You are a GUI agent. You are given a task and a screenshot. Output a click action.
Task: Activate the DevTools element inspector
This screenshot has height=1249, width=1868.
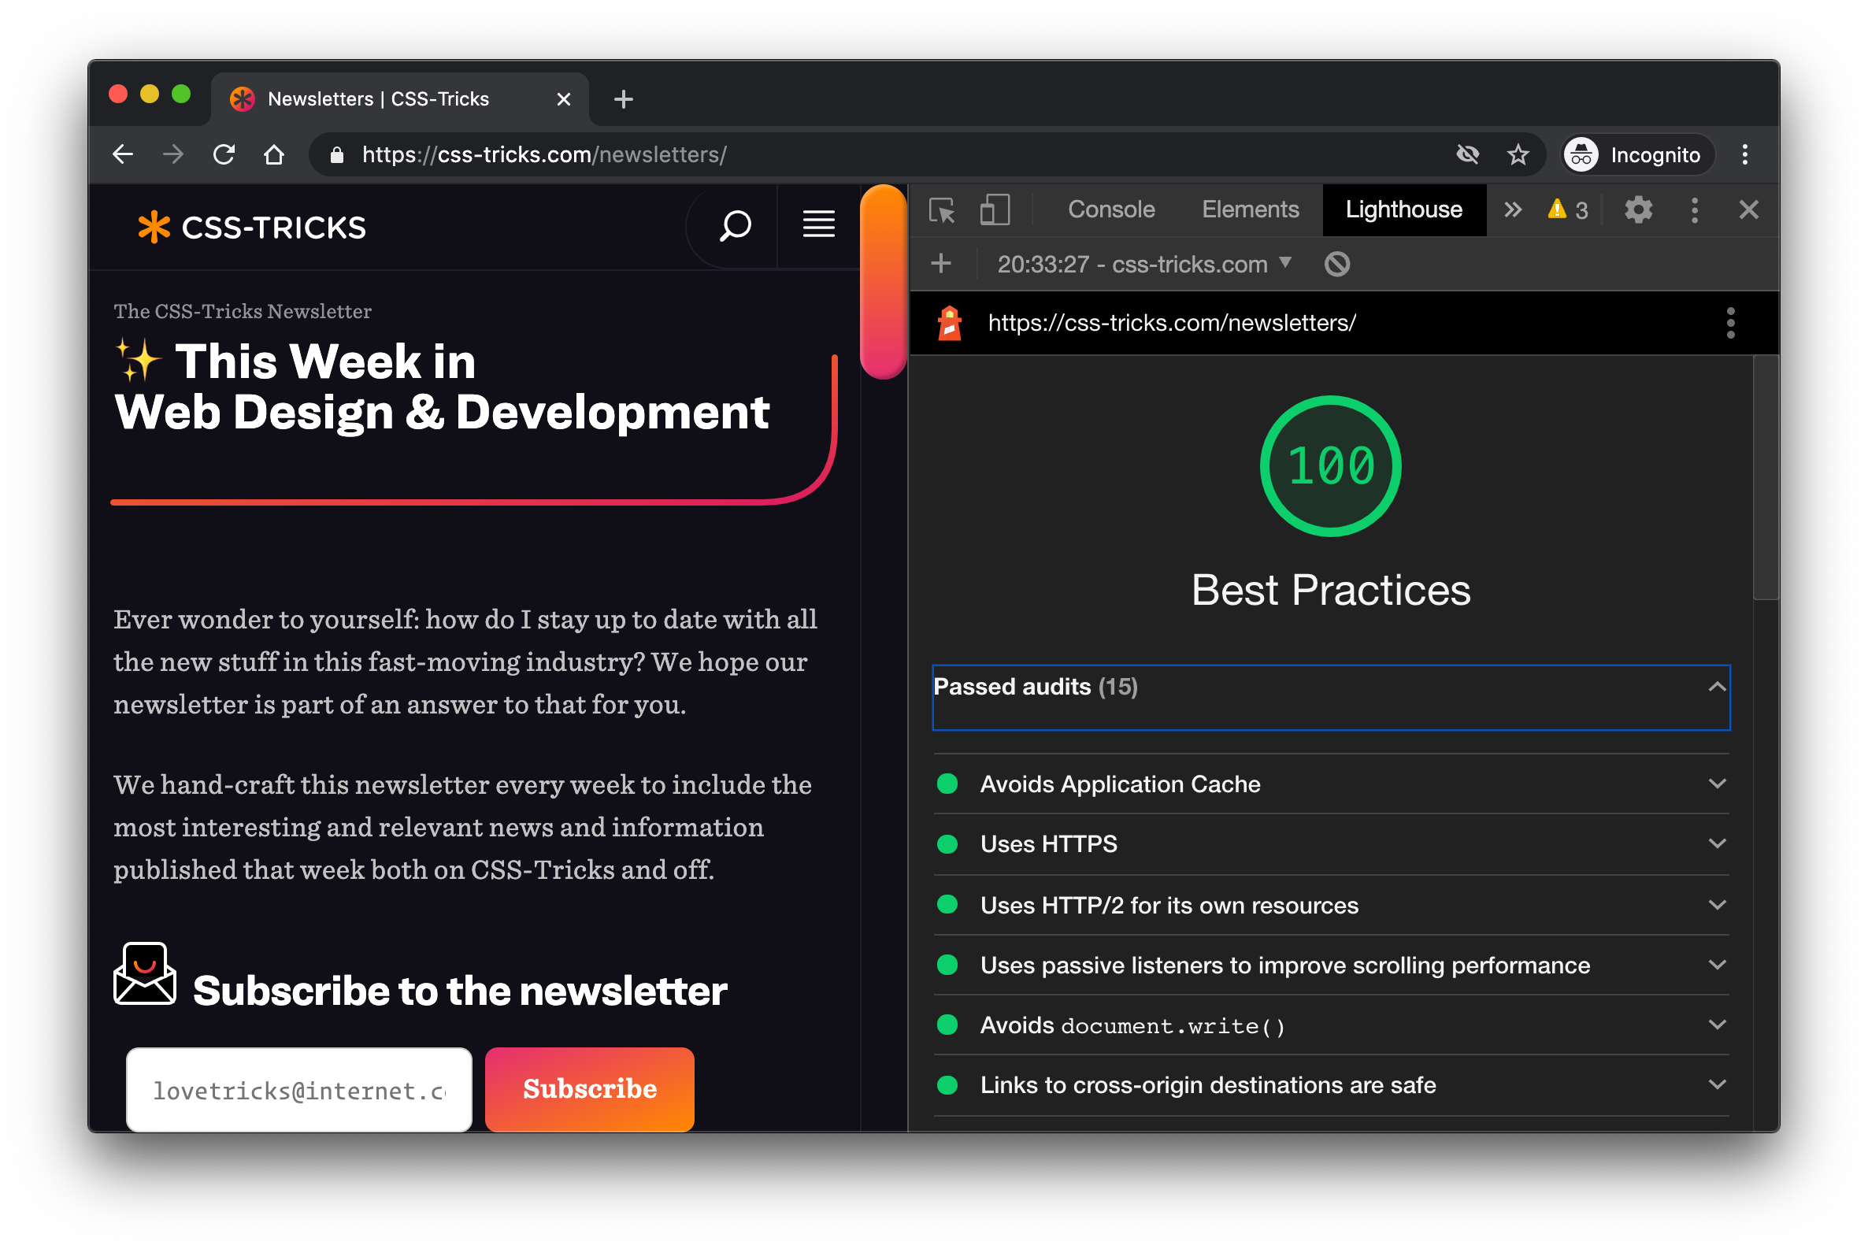tap(943, 210)
